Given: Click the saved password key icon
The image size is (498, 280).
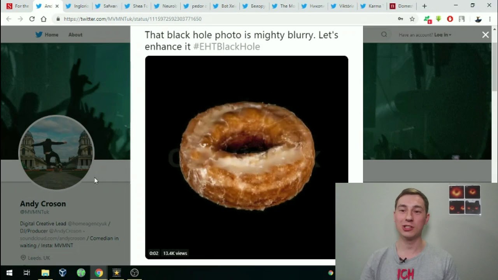Looking at the screenshot, I should (400, 19).
